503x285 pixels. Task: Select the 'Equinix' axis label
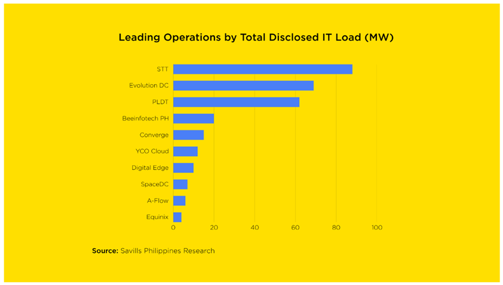(x=157, y=217)
